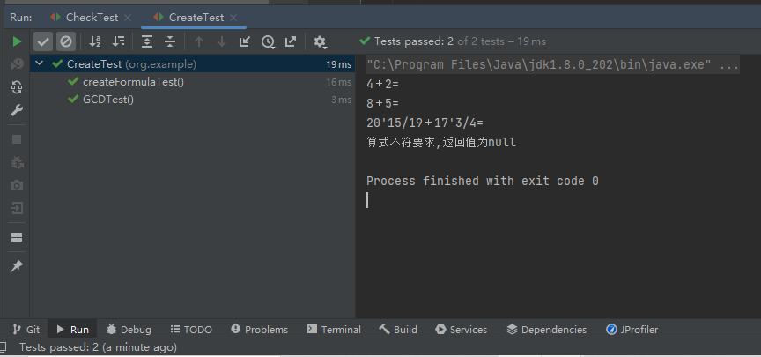Open test history clock icon
The image size is (761, 357).
click(x=268, y=41)
